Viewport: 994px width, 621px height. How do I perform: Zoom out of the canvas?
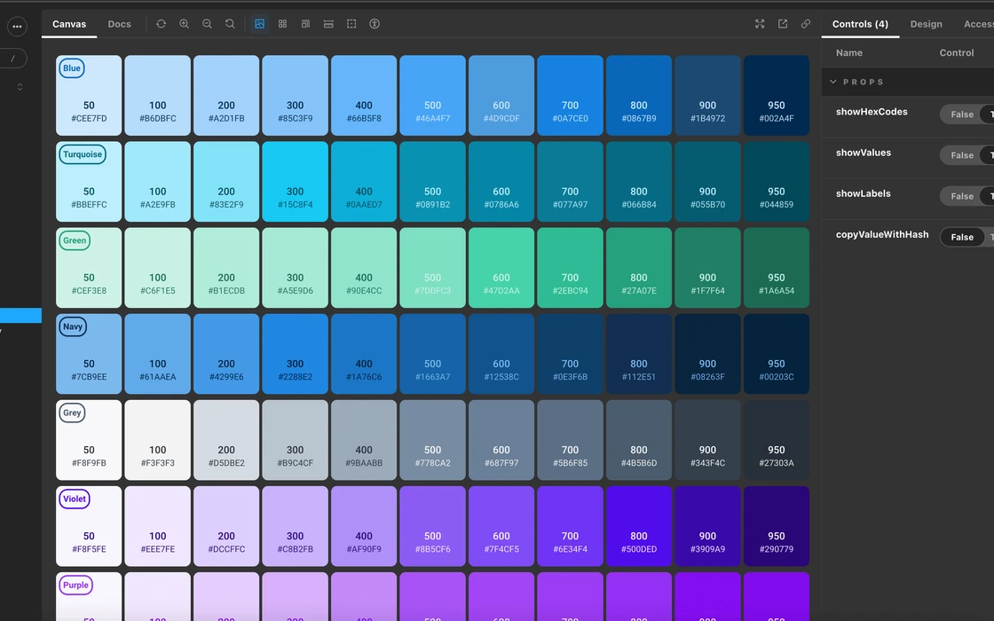tap(207, 24)
